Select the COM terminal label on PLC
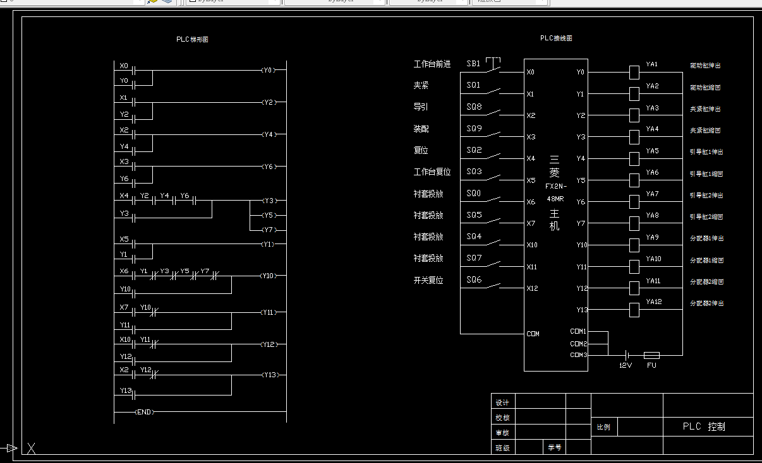The height and width of the screenshot is (463, 762). point(533,334)
